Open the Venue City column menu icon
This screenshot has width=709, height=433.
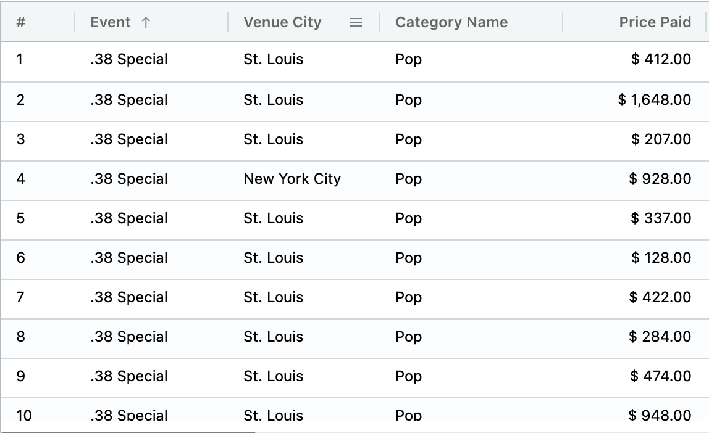pyautogui.click(x=355, y=23)
